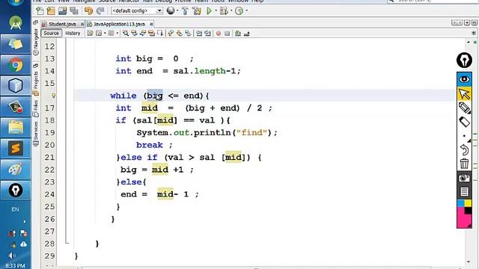Click the Uncomment lines icon
479x269 pixels.
pos(246,33)
